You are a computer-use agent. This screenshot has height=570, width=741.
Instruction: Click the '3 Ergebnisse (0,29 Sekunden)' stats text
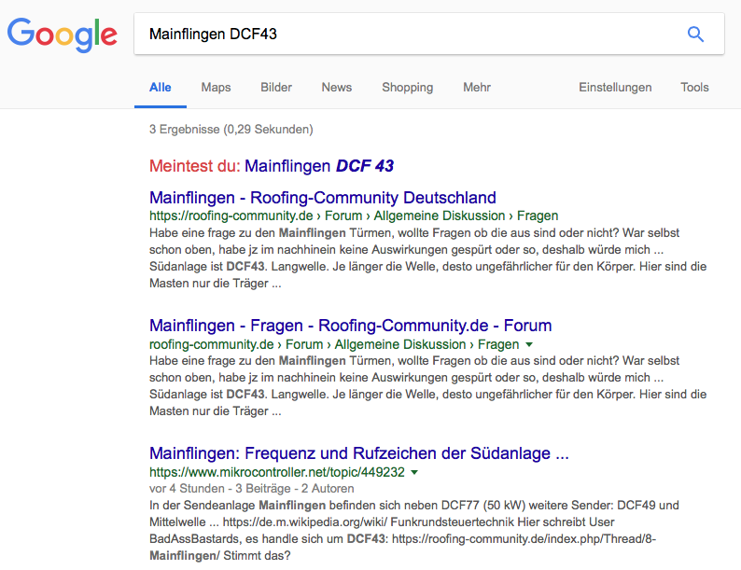(x=231, y=130)
